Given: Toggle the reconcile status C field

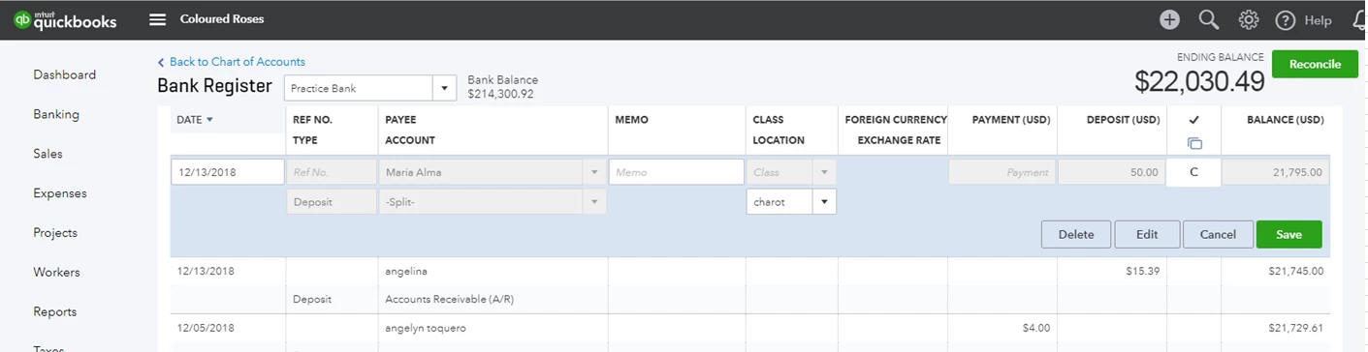Looking at the screenshot, I should 1193,172.
